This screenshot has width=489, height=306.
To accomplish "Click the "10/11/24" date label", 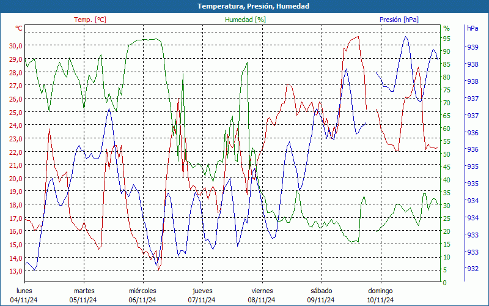I will click(x=380, y=300).
